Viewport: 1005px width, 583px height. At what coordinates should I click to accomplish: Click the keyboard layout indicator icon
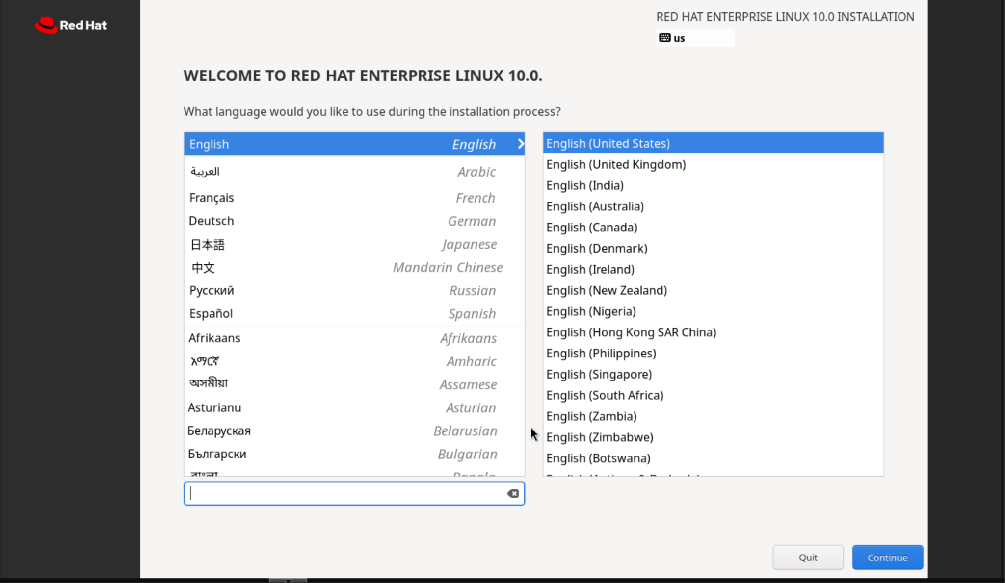(x=665, y=38)
